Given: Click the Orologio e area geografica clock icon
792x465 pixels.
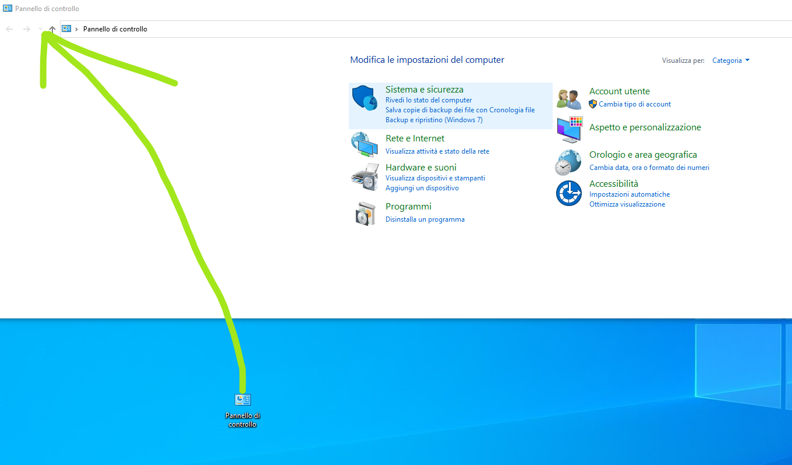Looking at the screenshot, I should pyautogui.click(x=568, y=162).
